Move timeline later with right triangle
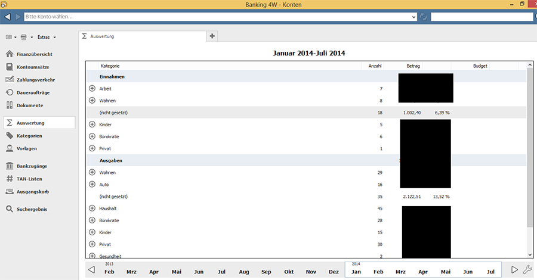This screenshot has width=537, height=280. pos(514,270)
